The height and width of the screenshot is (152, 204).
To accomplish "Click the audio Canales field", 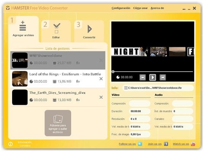I will pyautogui.click(x=183, y=119).
